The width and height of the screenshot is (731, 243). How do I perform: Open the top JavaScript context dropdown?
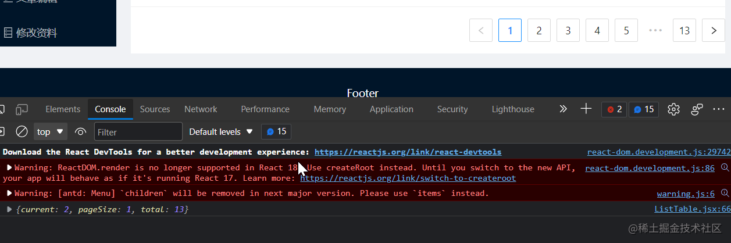tap(51, 131)
